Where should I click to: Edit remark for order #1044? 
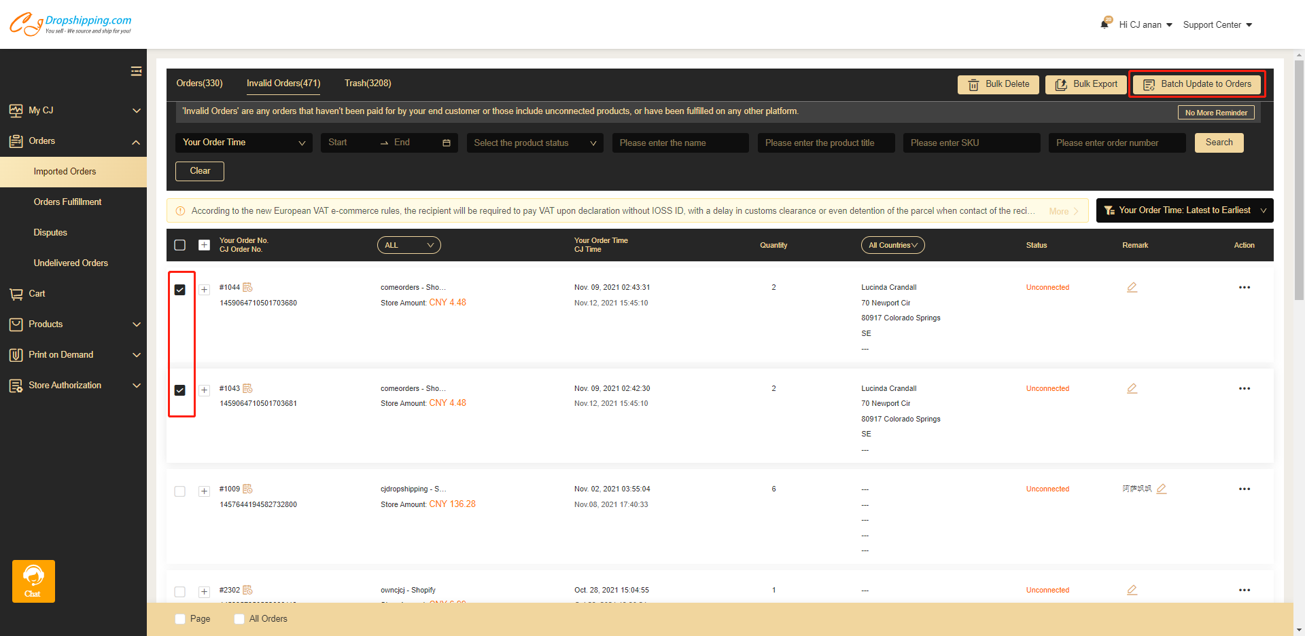pos(1132,288)
